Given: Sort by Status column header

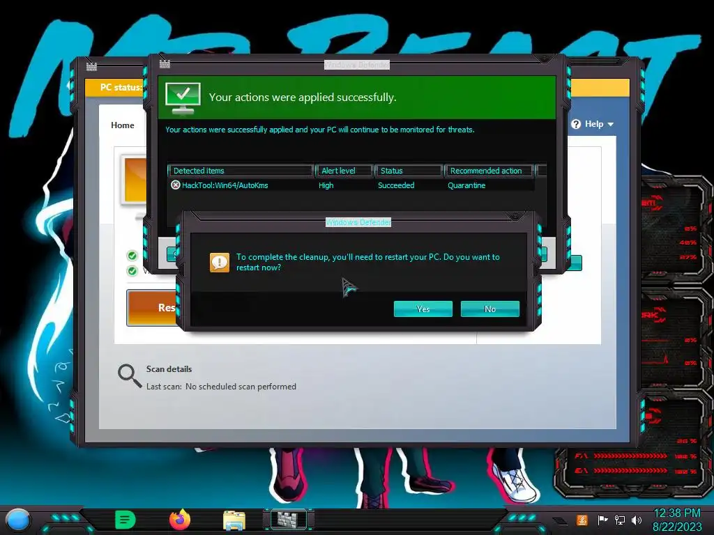Looking at the screenshot, I should tap(409, 171).
